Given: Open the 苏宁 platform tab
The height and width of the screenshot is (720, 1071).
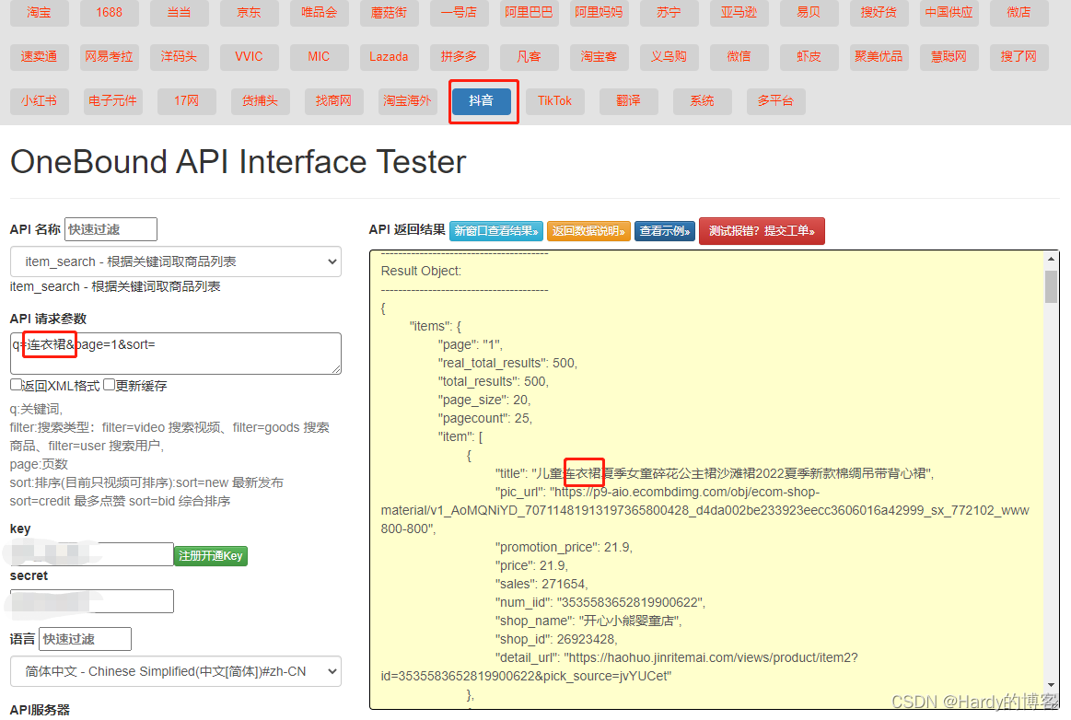Looking at the screenshot, I should (669, 12).
